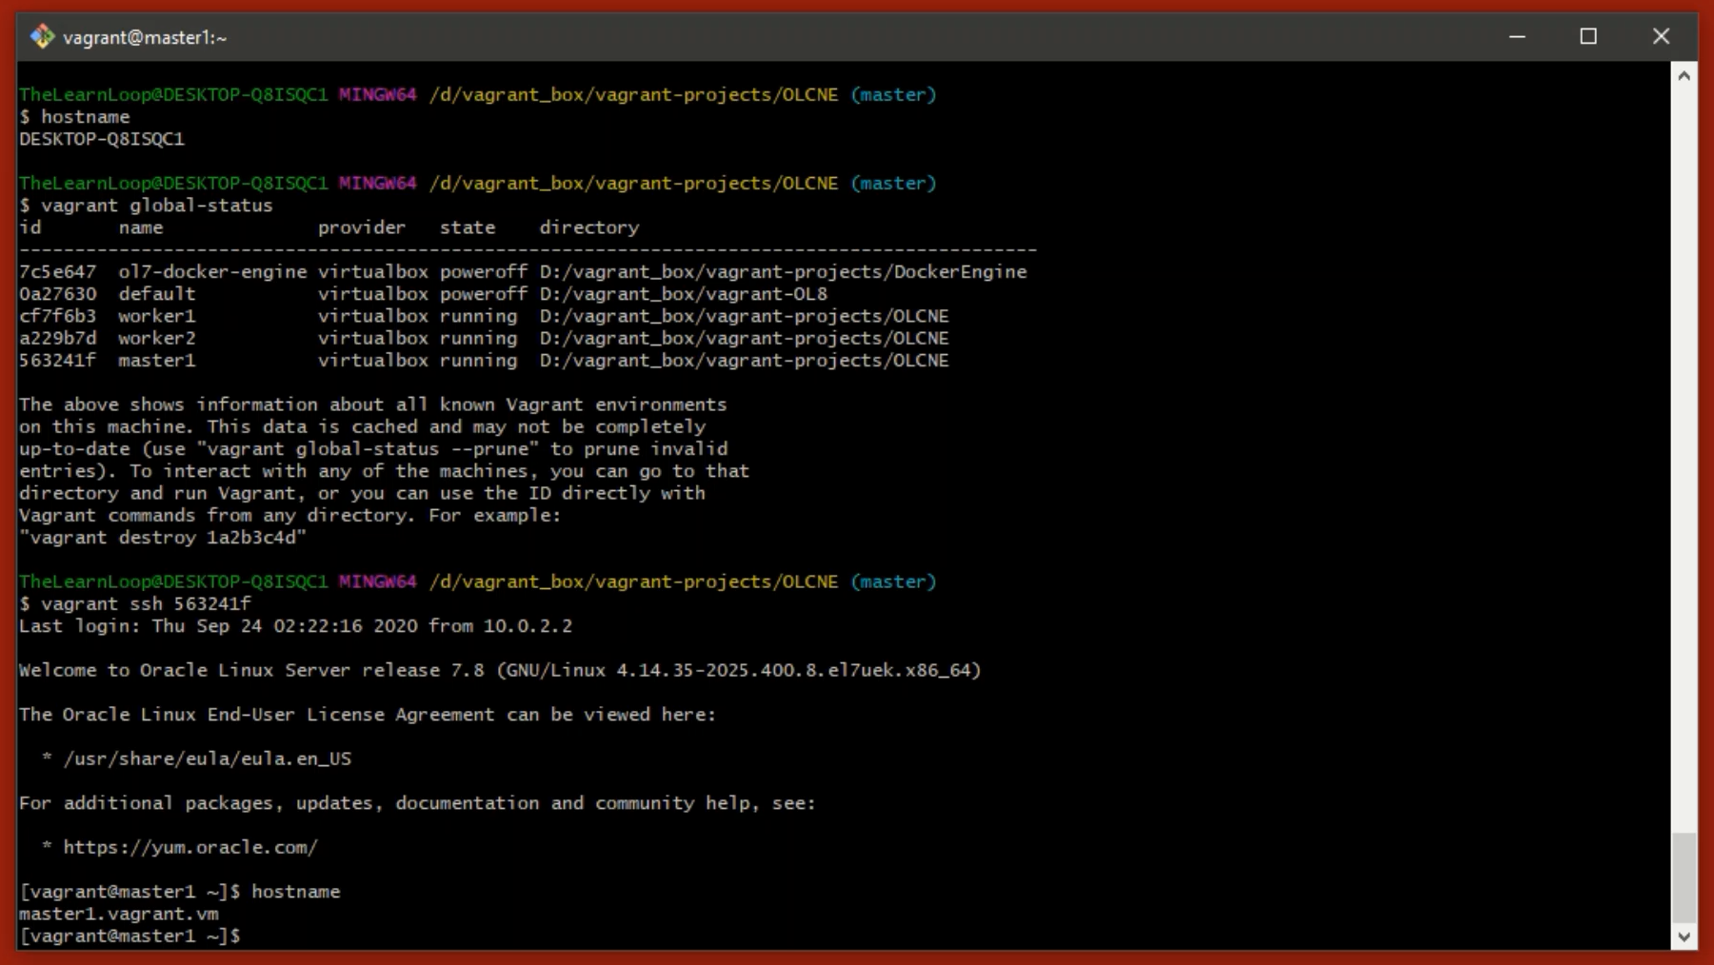Maximize the terminal window

click(x=1588, y=37)
